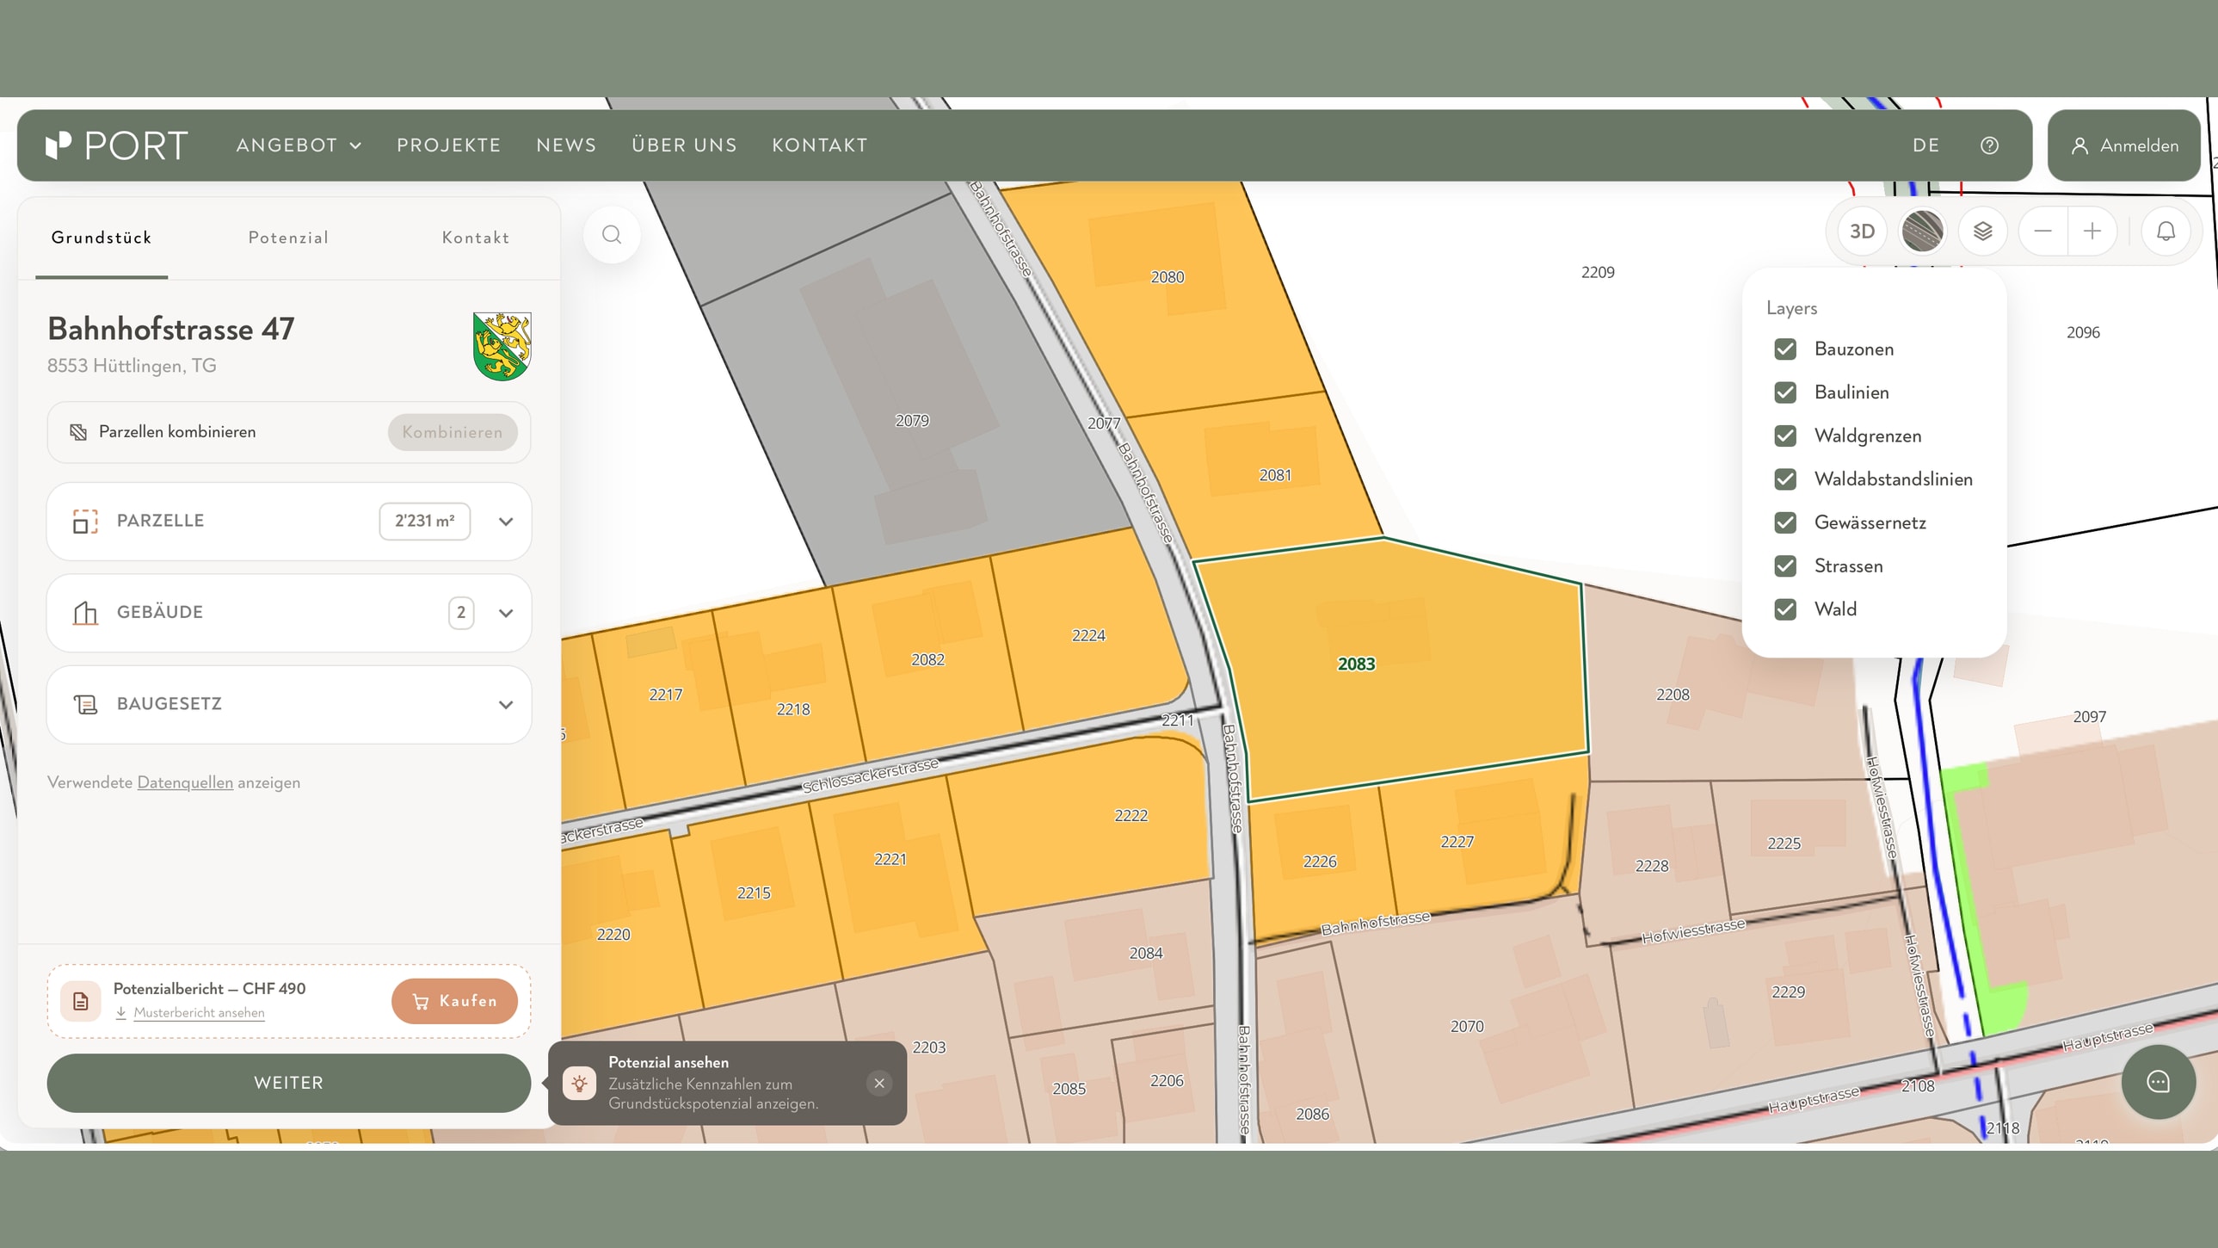Expand the Gebäude section chevron
This screenshot has height=1248, width=2218.
tap(506, 613)
